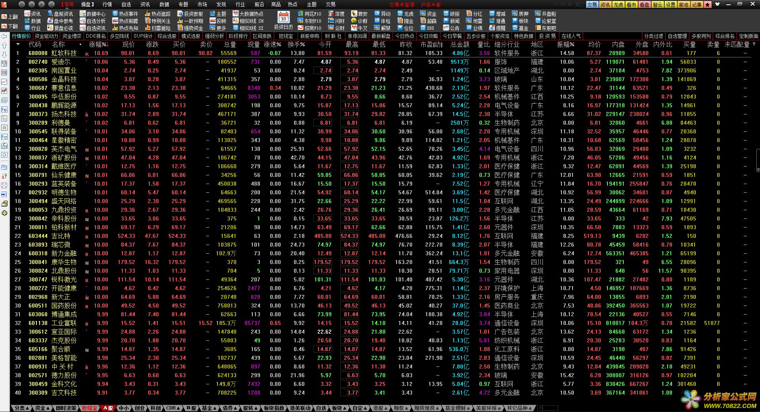This screenshot has width=760, height=412.
Task: Click the 自选管理 button
Action: pos(677,36)
